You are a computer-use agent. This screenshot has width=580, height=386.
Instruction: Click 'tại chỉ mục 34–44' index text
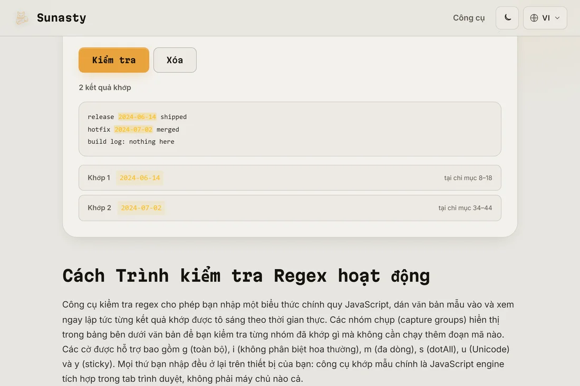[465, 208]
